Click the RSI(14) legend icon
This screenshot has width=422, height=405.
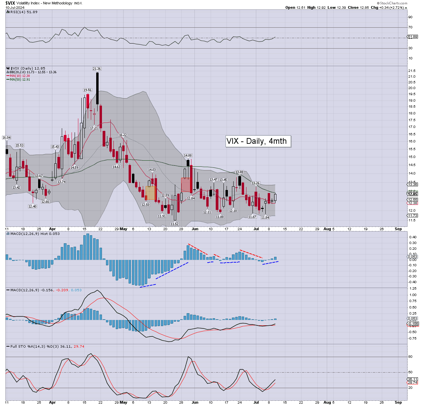(8, 12)
